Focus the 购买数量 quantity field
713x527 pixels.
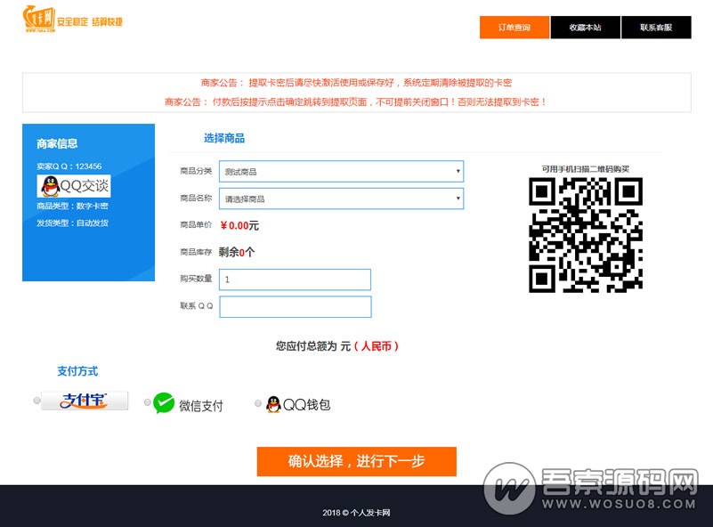pyautogui.click(x=295, y=280)
